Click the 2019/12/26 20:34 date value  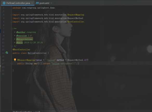[33, 43]
